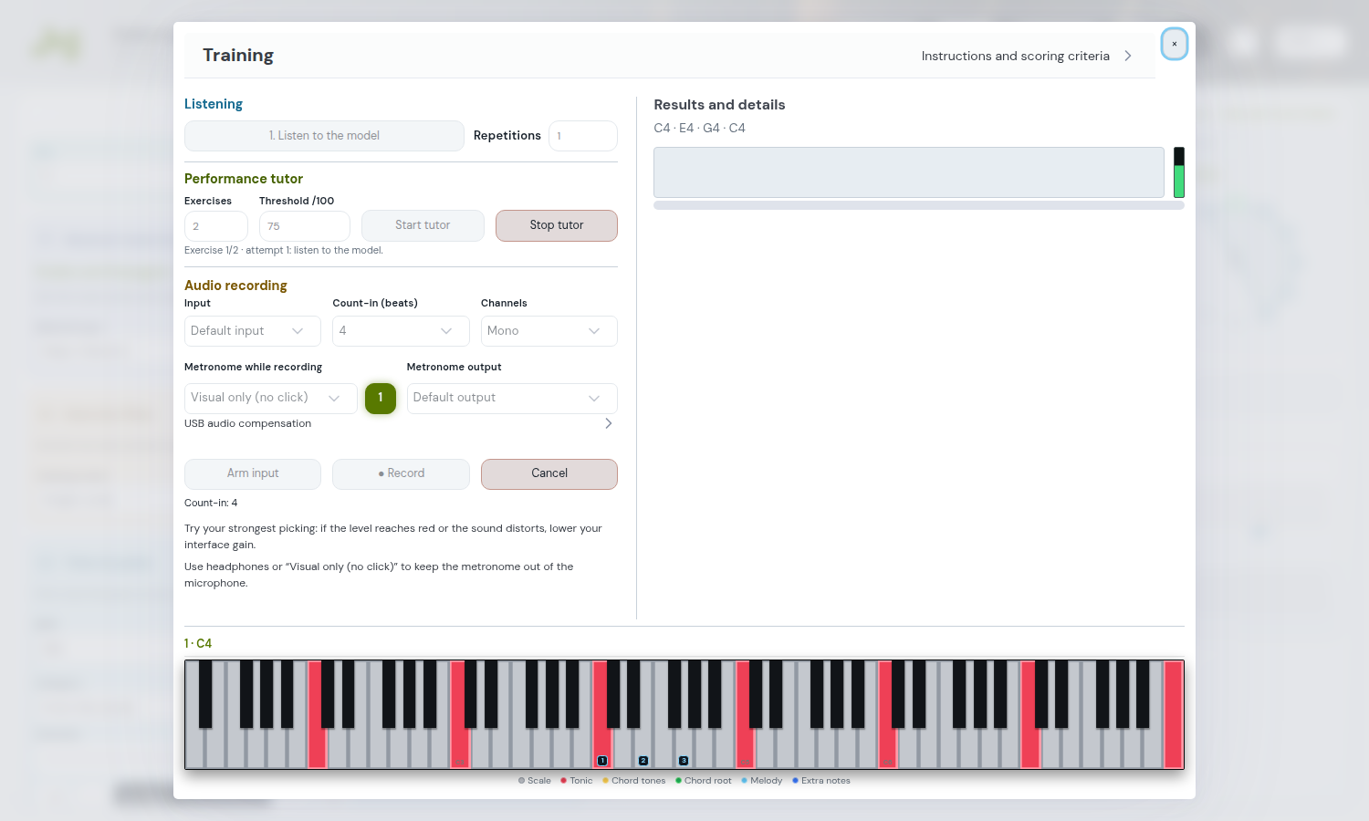Screen dimensions: 1369x821
Task: Click the green metronome beat indicator
Action: (381, 398)
